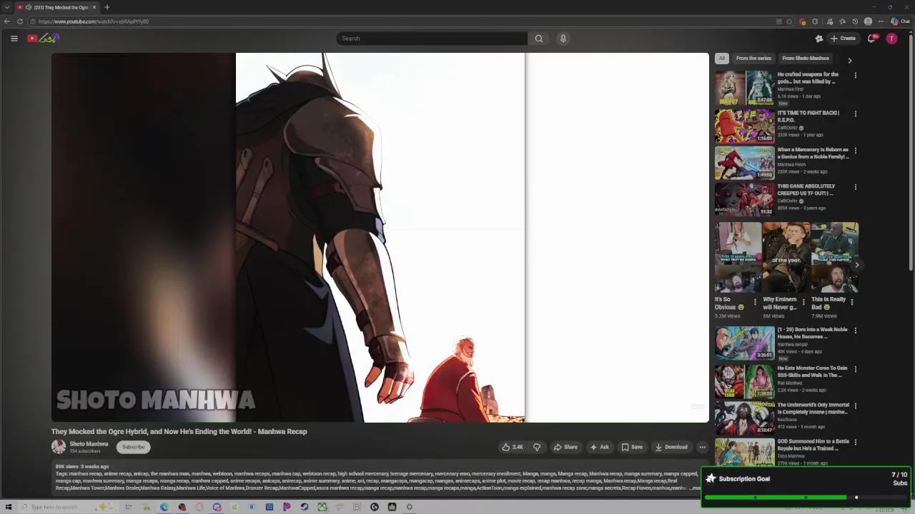Open 'The Underworld's Only Immortal' title link
The width and height of the screenshot is (915, 514).
pyautogui.click(x=813, y=408)
